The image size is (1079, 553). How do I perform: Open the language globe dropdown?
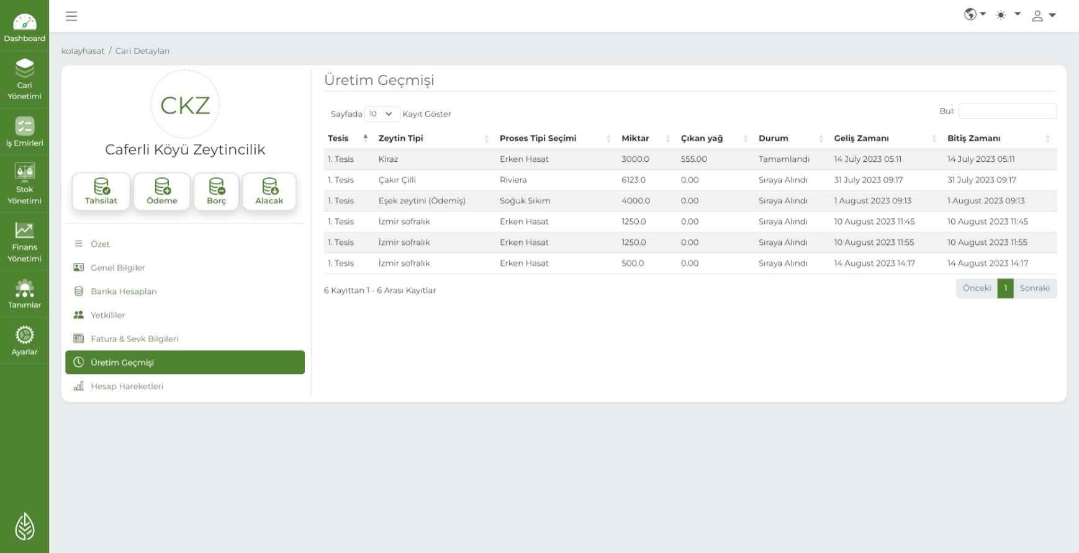coord(975,14)
